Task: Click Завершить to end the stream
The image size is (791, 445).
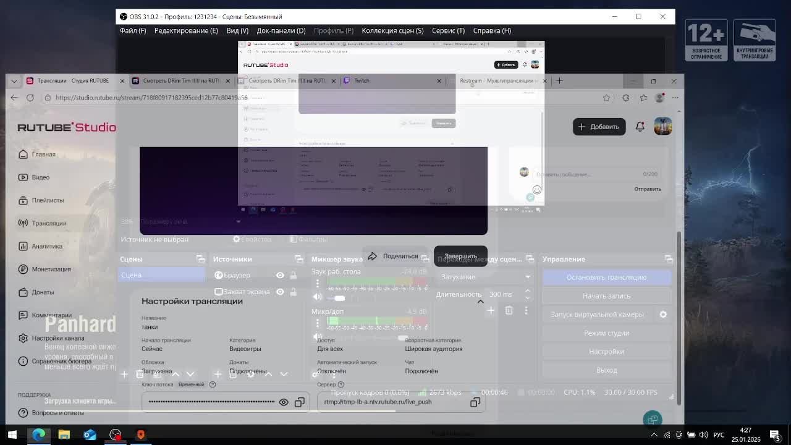Action: 460,256
